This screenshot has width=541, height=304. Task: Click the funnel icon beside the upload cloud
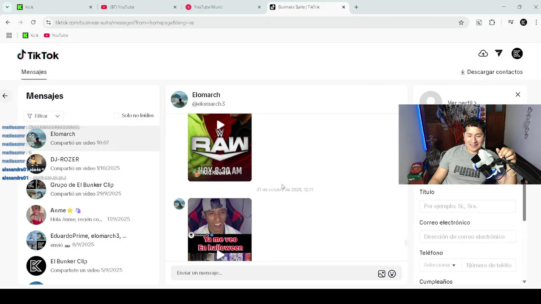tap(499, 53)
